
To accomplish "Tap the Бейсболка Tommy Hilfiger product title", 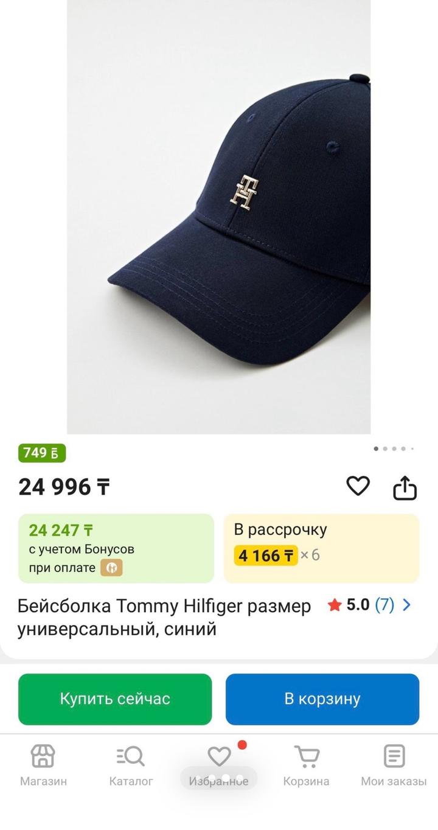I will click(164, 616).
